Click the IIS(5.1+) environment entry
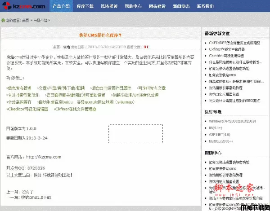Screen dimensions: 270x211 (x=216, y=128)
